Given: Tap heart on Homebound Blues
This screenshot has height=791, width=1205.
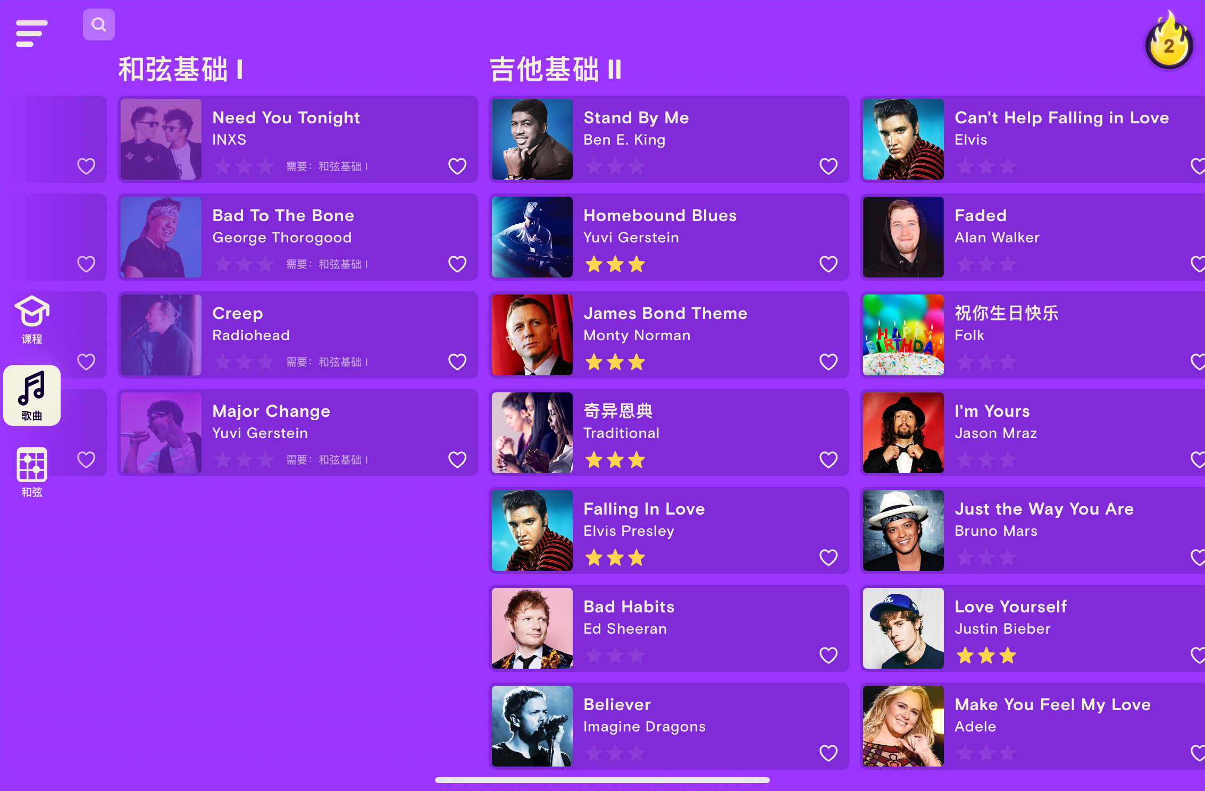Looking at the screenshot, I should [829, 264].
